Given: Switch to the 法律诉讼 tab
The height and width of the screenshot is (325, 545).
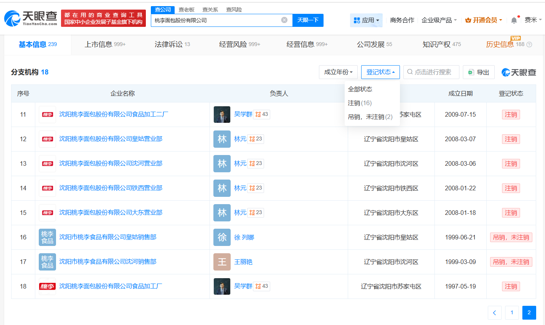Looking at the screenshot, I should point(172,45).
